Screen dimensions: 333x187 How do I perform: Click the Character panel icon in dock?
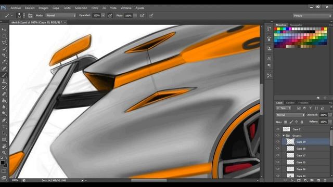coord(269,59)
